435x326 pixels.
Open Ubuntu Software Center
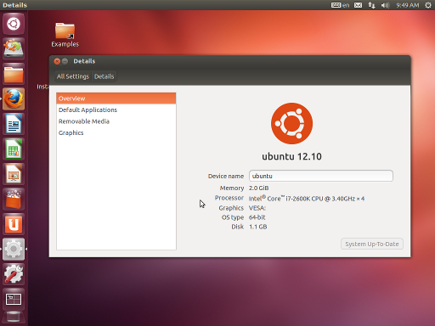pyautogui.click(x=14, y=199)
